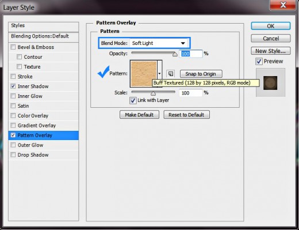
Task: Toggle the Preview checkbox
Action: [x=259, y=62]
